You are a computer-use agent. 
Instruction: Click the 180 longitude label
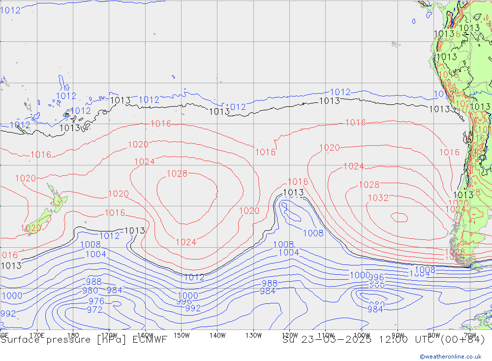coord(73,335)
